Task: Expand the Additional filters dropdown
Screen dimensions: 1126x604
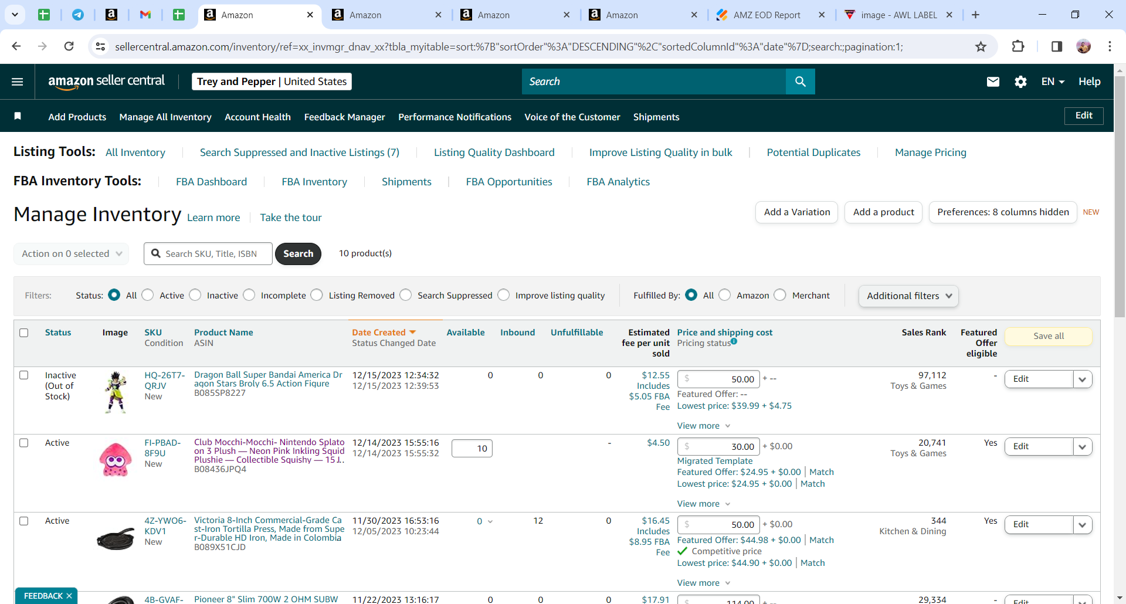Action: (x=908, y=296)
